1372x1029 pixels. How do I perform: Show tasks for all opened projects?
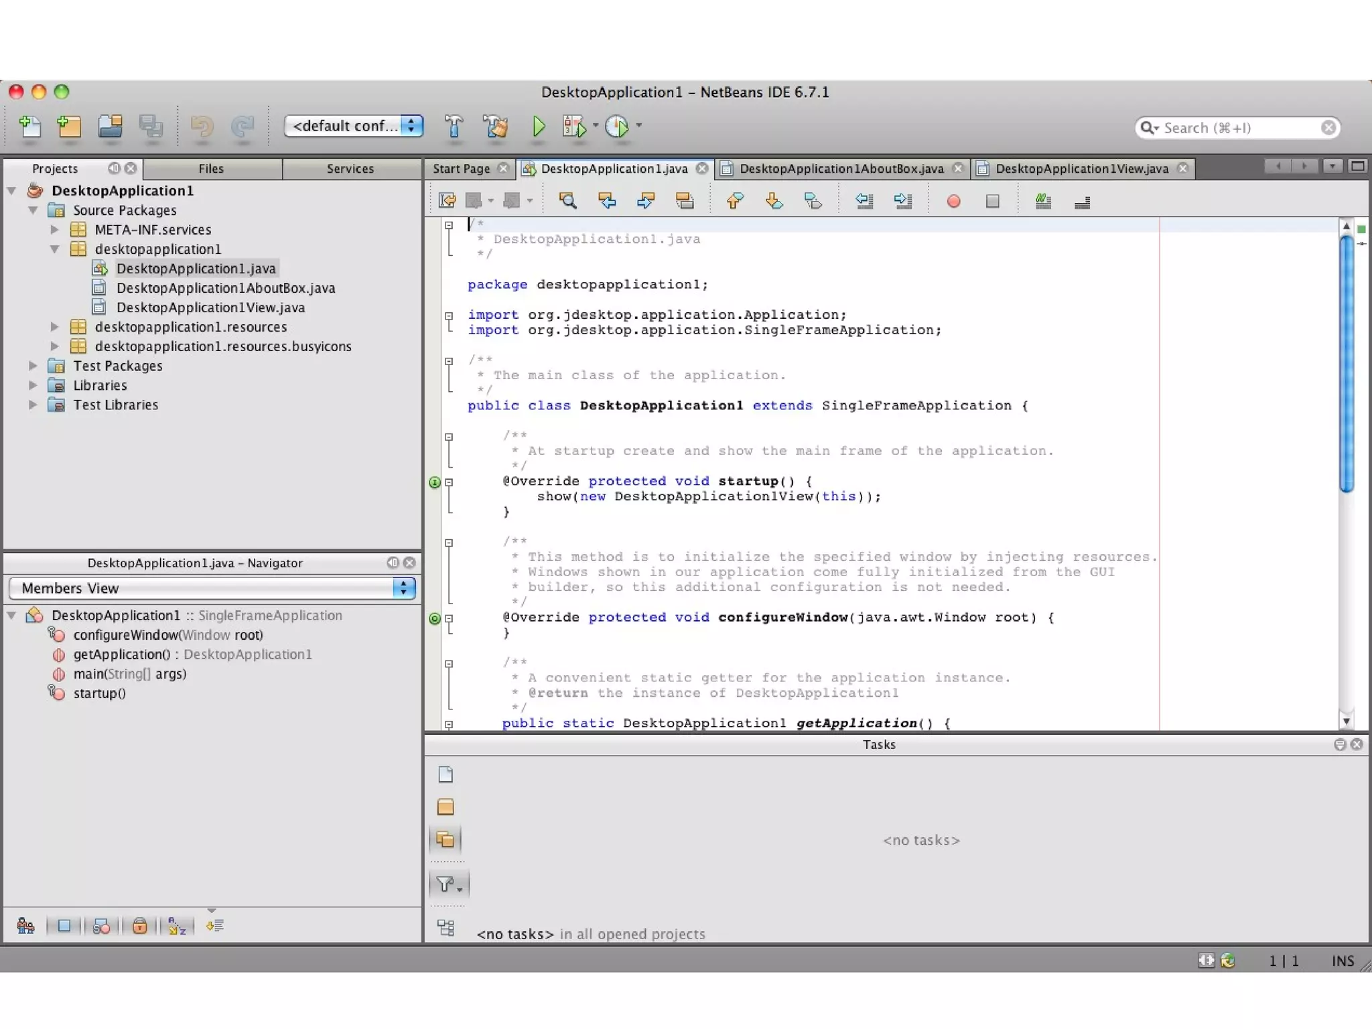tap(445, 839)
